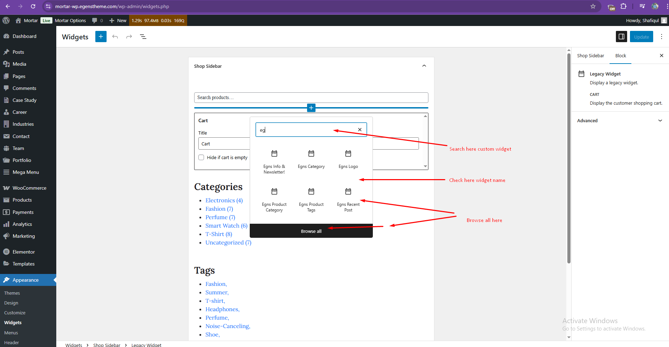Screen dimensions: 669x347
Task: Collapse the Shop Sidebar widget area
Action: pyautogui.click(x=424, y=66)
